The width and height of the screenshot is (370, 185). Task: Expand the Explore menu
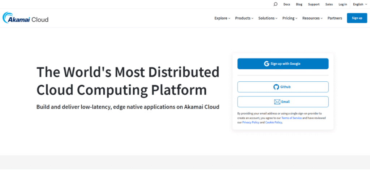[222, 18]
